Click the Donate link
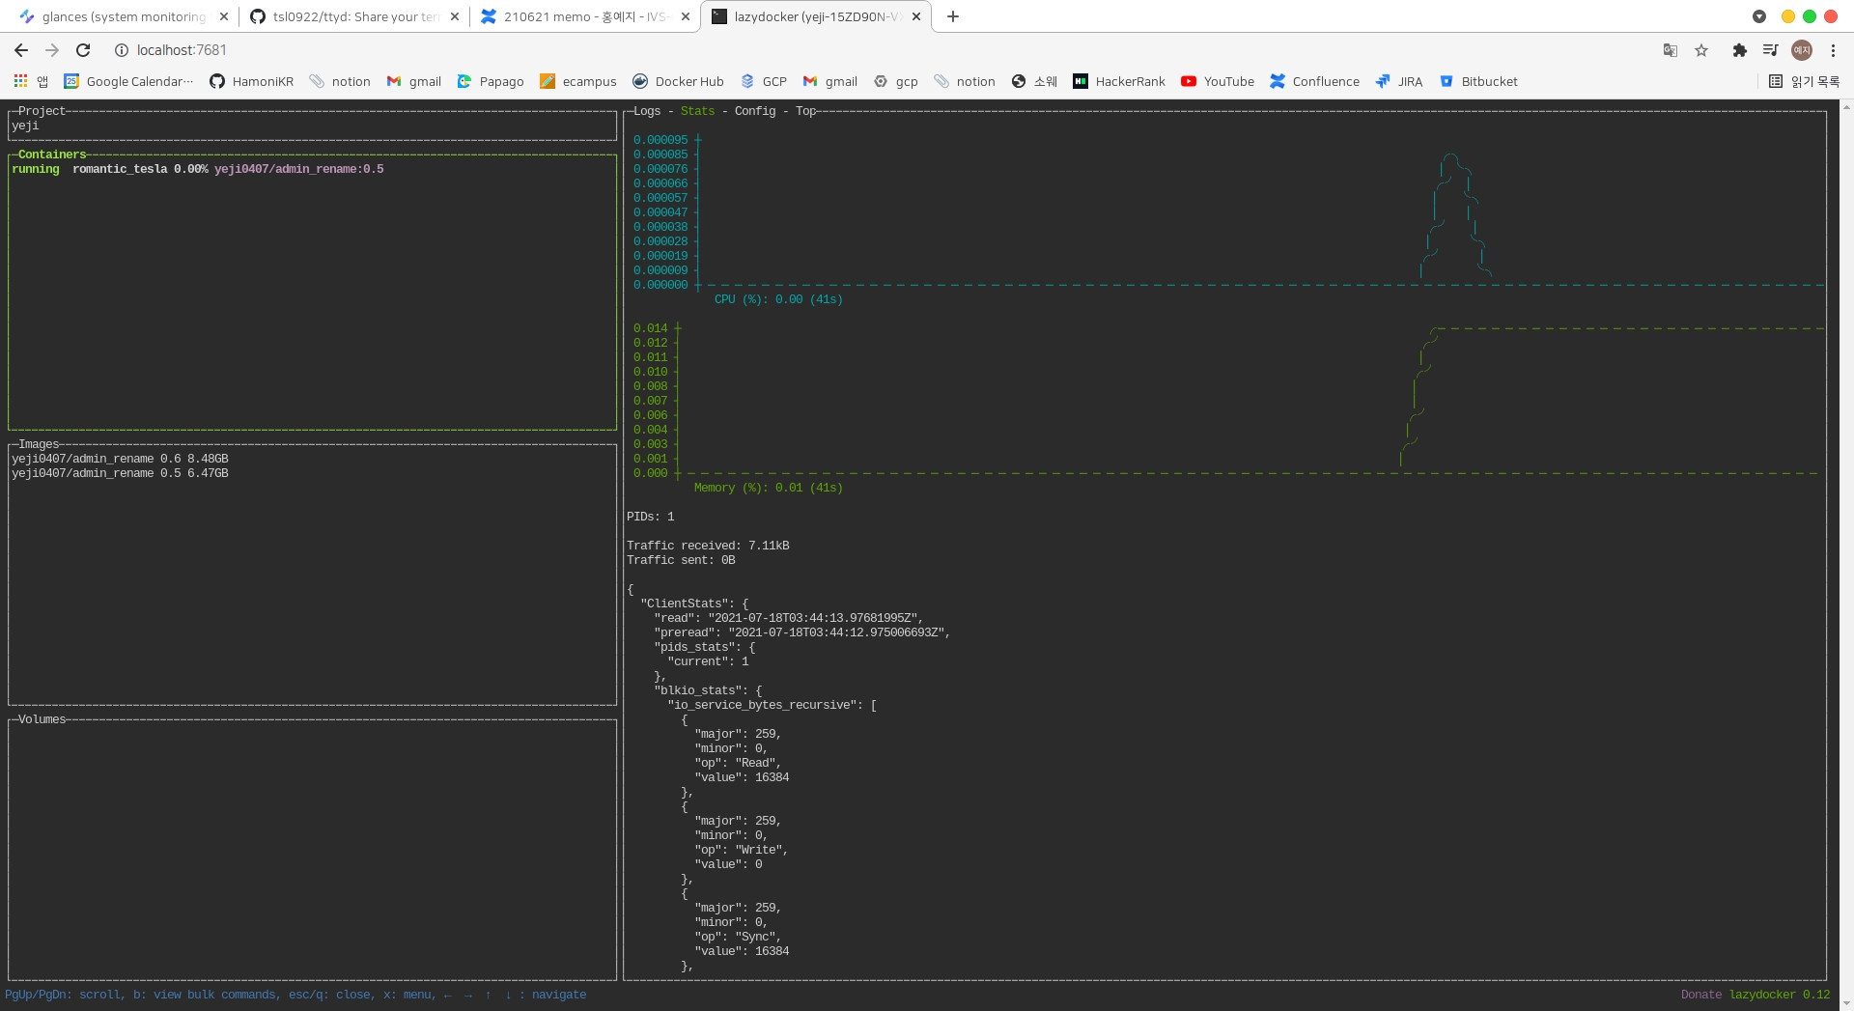The height and width of the screenshot is (1011, 1854). 1700,995
